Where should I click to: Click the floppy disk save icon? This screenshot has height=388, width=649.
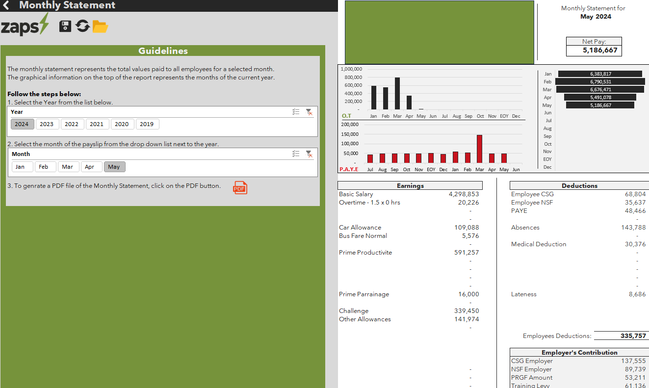(x=65, y=26)
